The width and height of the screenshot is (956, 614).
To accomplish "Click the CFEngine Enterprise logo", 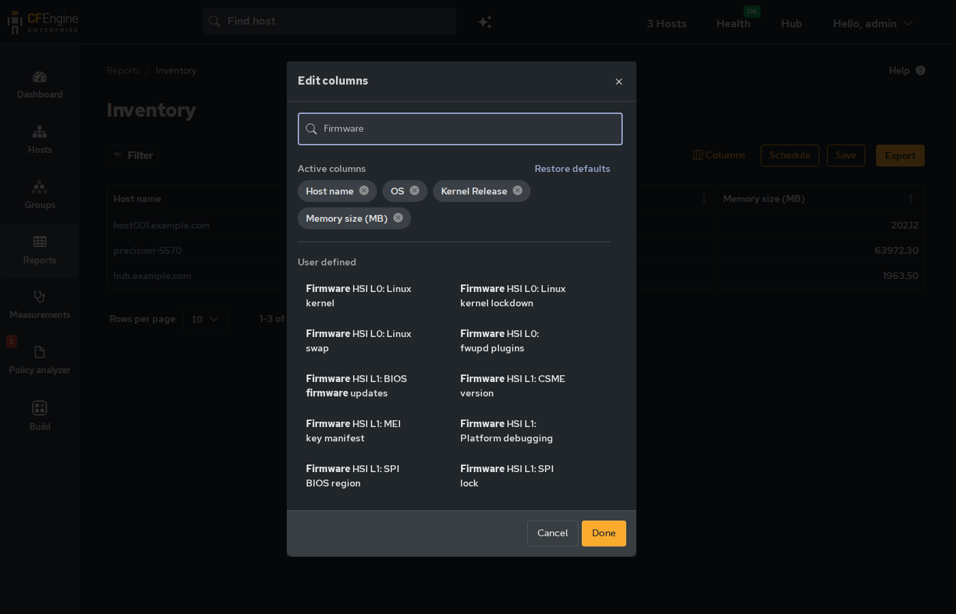I will coord(42,22).
